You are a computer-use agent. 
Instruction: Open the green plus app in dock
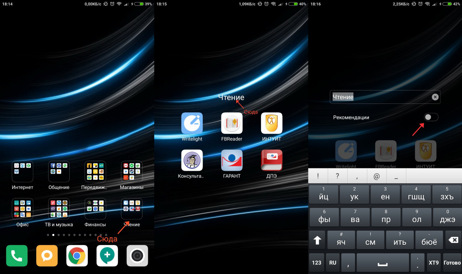[x=107, y=256]
